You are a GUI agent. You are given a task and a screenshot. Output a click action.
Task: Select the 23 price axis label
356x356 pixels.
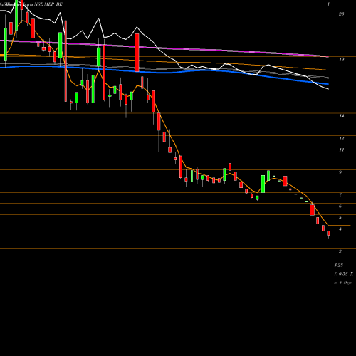[x=341, y=14]
